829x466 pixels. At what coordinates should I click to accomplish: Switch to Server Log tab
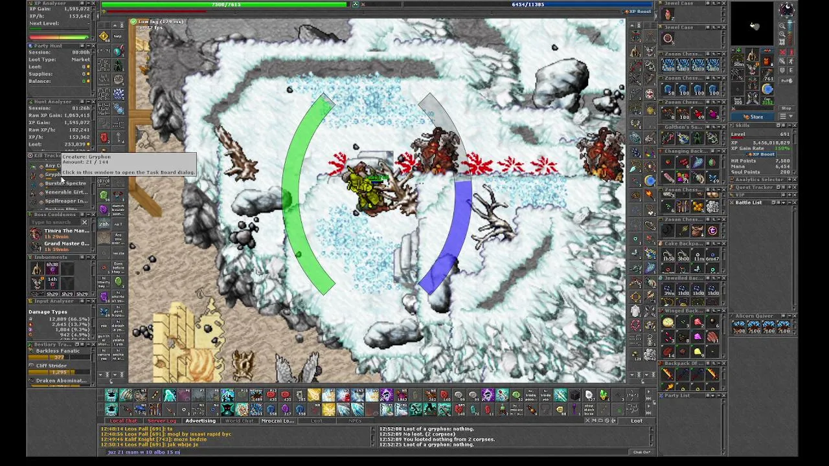(162, 421)
